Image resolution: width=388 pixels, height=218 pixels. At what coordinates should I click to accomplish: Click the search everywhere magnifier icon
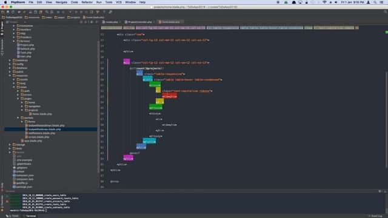click(x=386, y=12)
